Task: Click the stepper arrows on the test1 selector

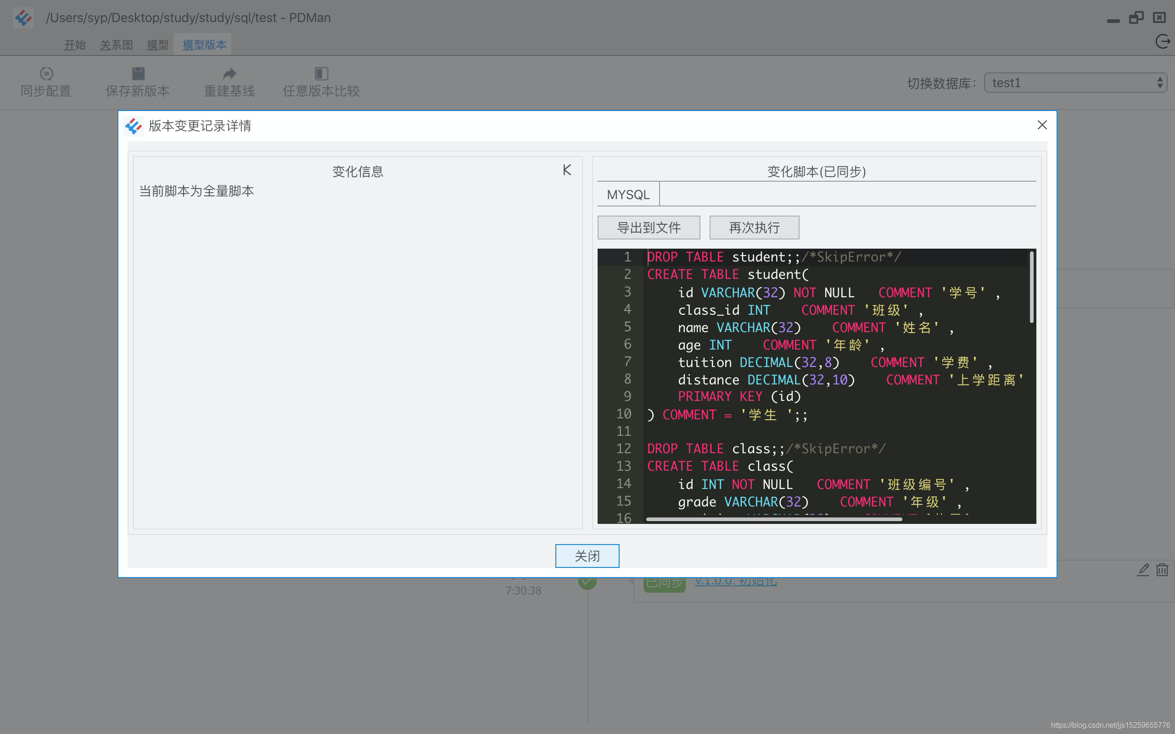Action: coord(1160,83)
